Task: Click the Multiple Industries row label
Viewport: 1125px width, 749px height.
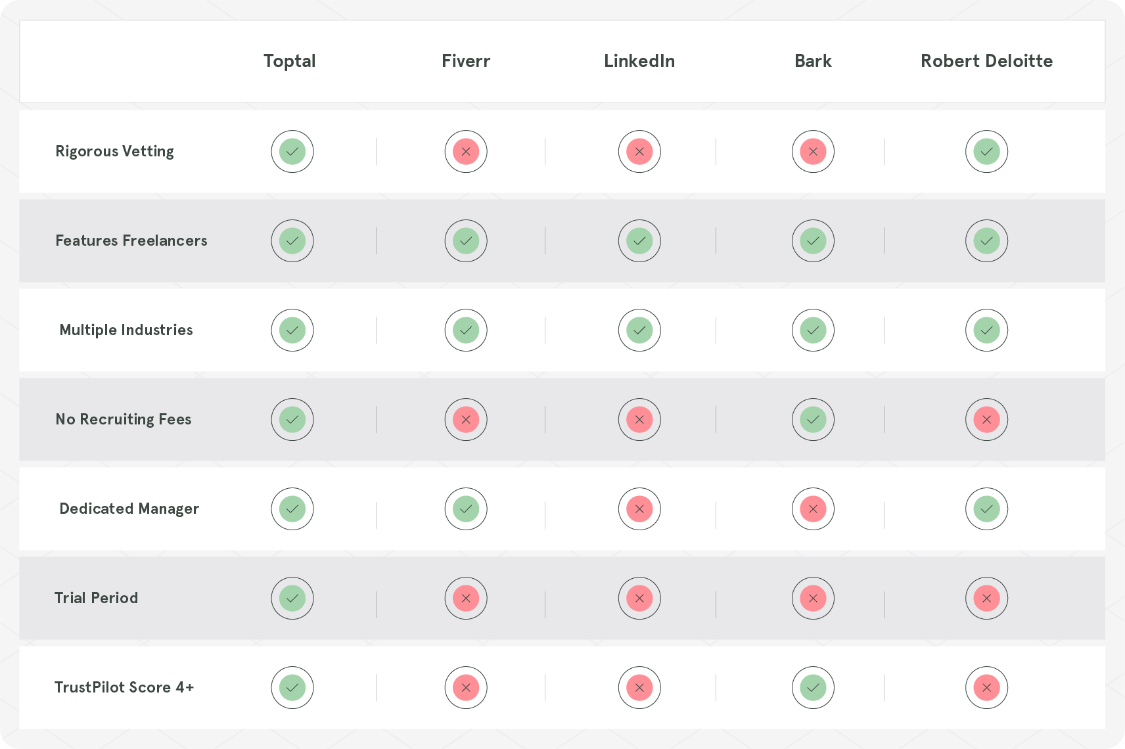Action: pyautogui.click(x=126, y=330)
